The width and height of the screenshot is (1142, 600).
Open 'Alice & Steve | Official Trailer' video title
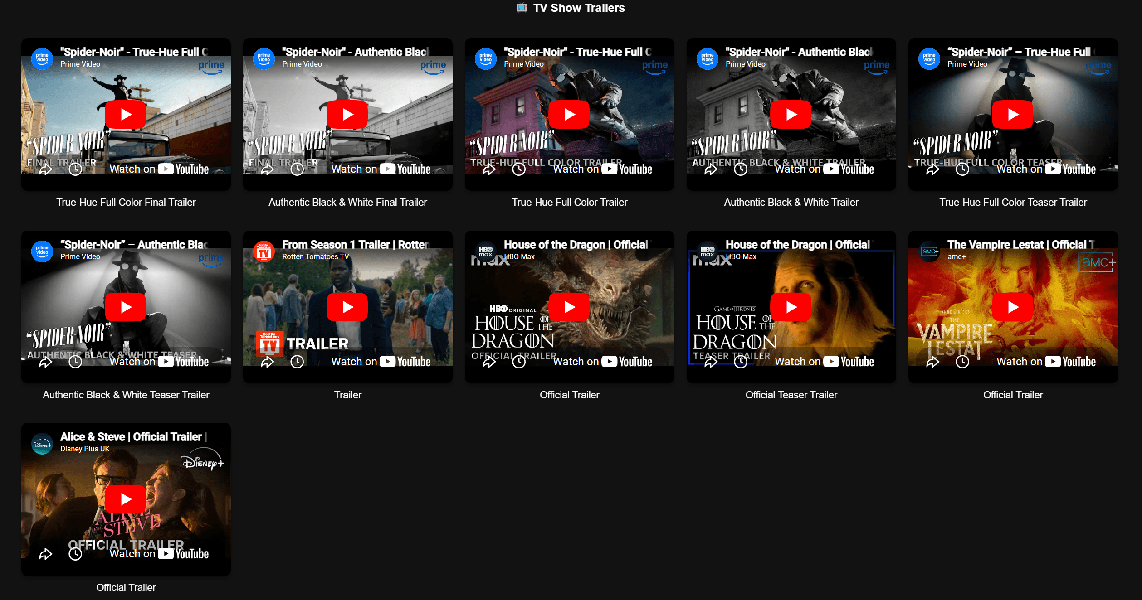coord(134,437)
